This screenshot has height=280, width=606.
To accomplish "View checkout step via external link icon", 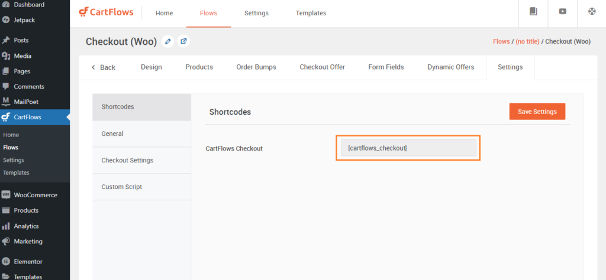I will click(183, 41).
